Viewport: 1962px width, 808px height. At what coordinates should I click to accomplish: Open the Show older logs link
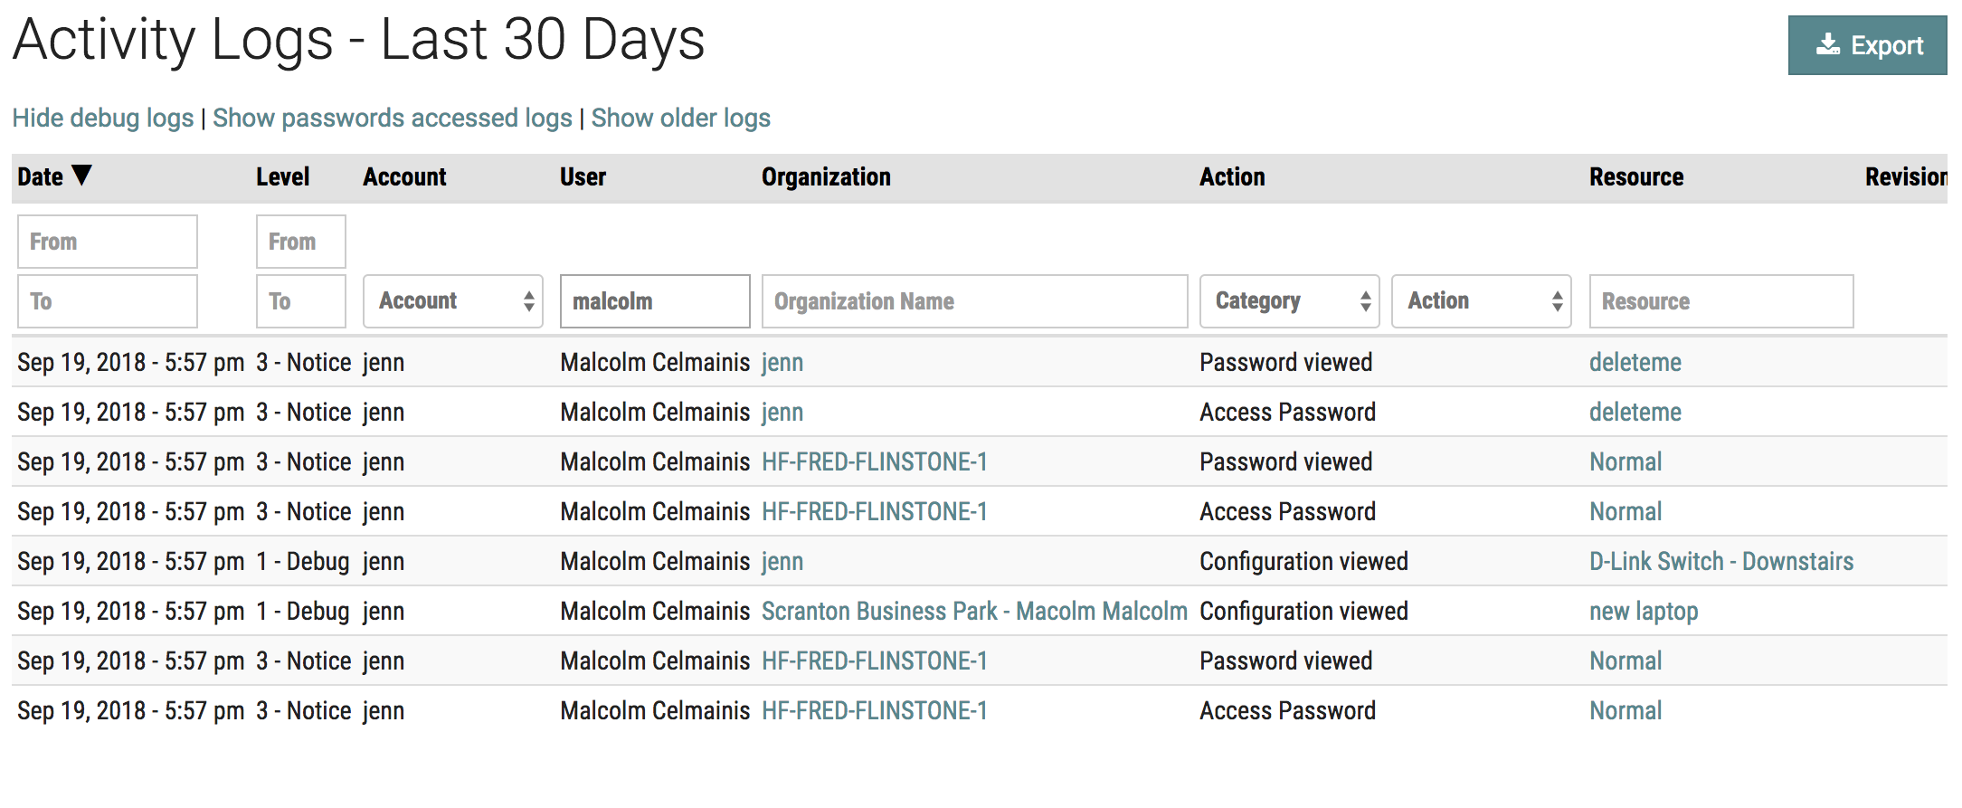coord(680,119)
